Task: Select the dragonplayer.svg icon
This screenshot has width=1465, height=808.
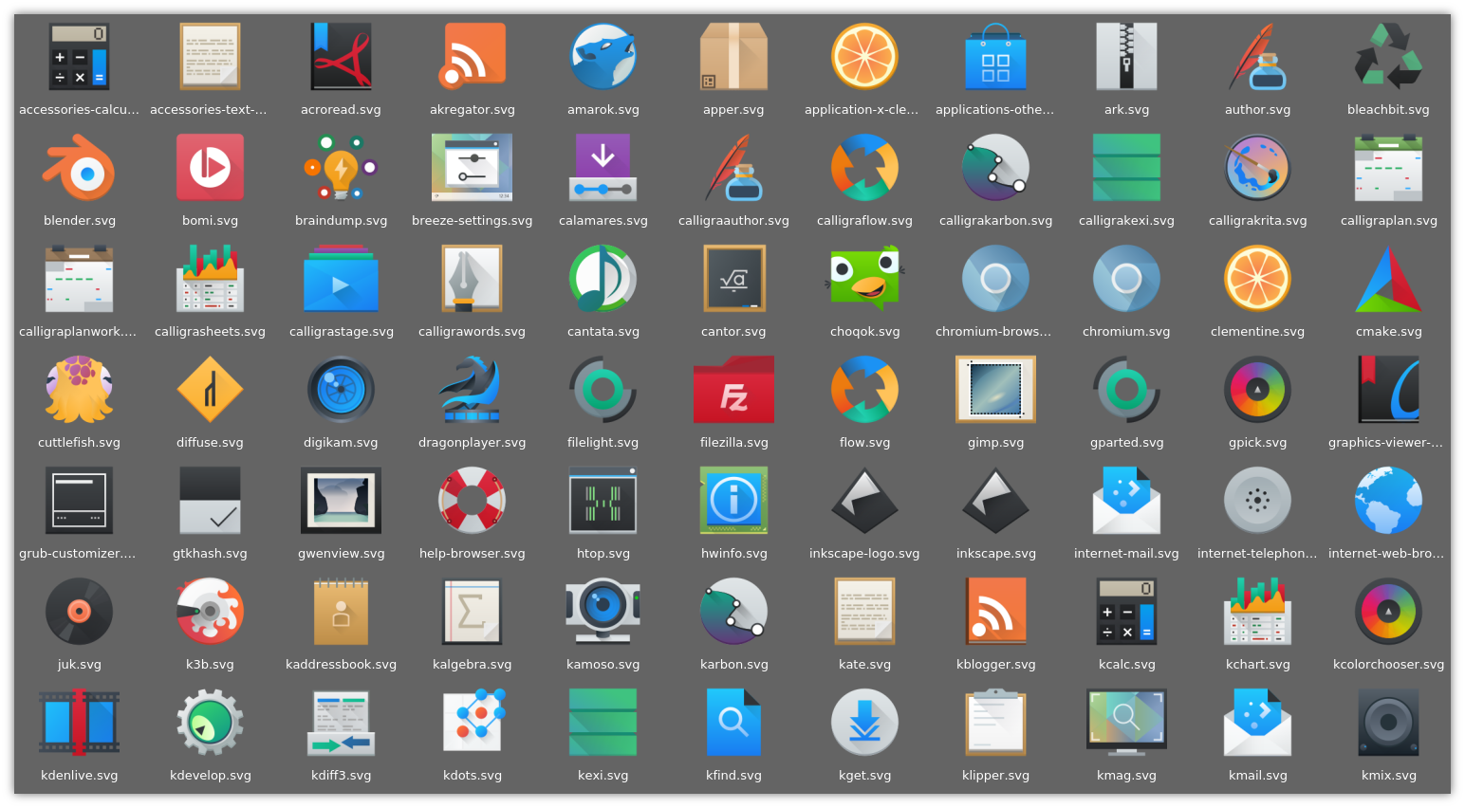Action: [472, 389]
